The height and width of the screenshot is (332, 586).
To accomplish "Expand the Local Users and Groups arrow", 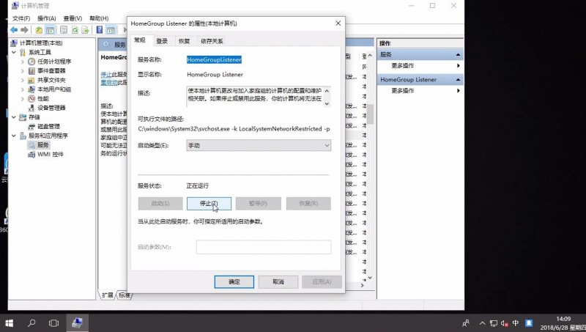I will [x=23, y=89].
